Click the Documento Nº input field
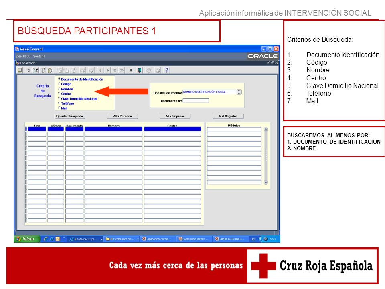Image resolution: width=385 pixels, height=289 pixels. [196, 100]
